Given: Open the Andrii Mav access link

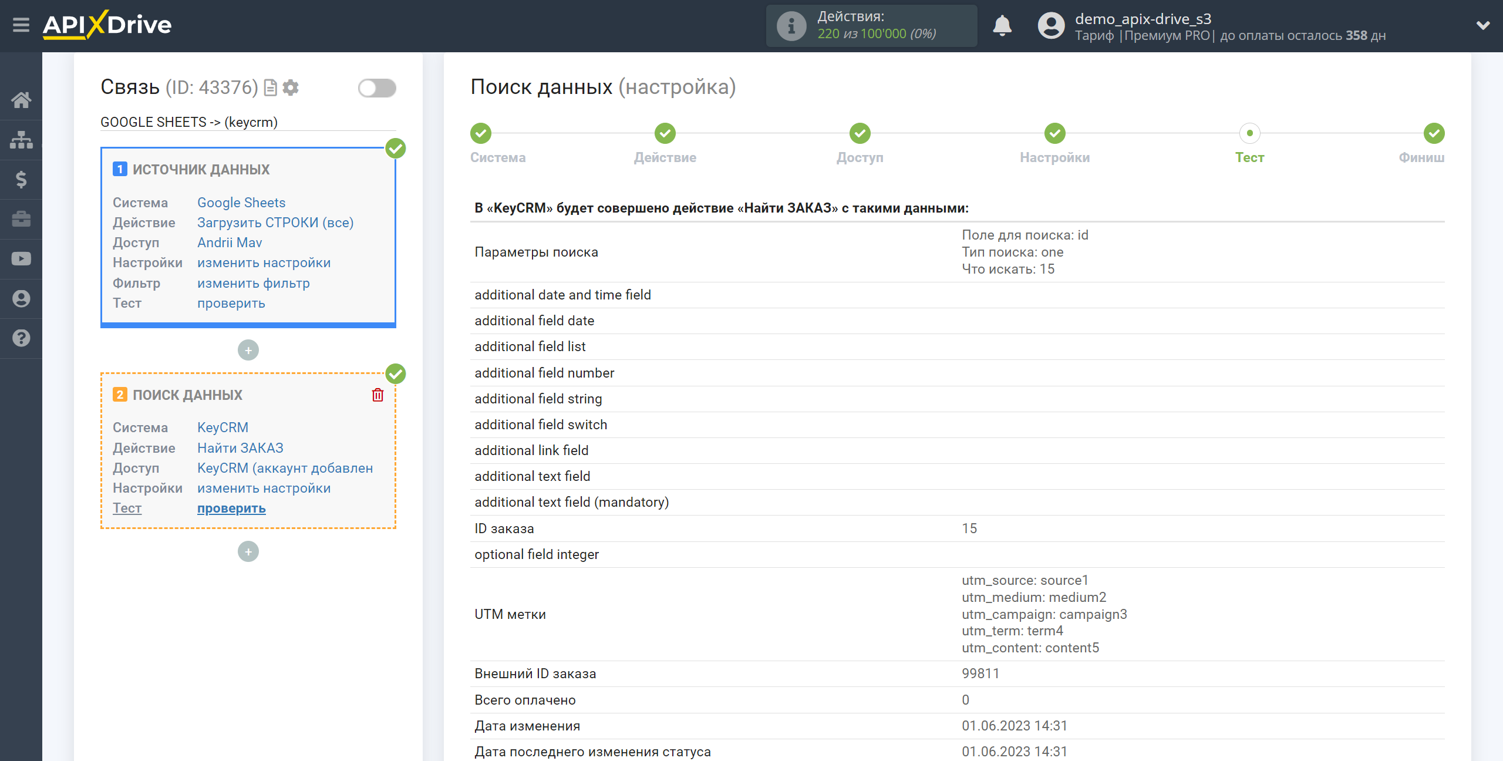Looking at the screenshot, I should (230, 243).
